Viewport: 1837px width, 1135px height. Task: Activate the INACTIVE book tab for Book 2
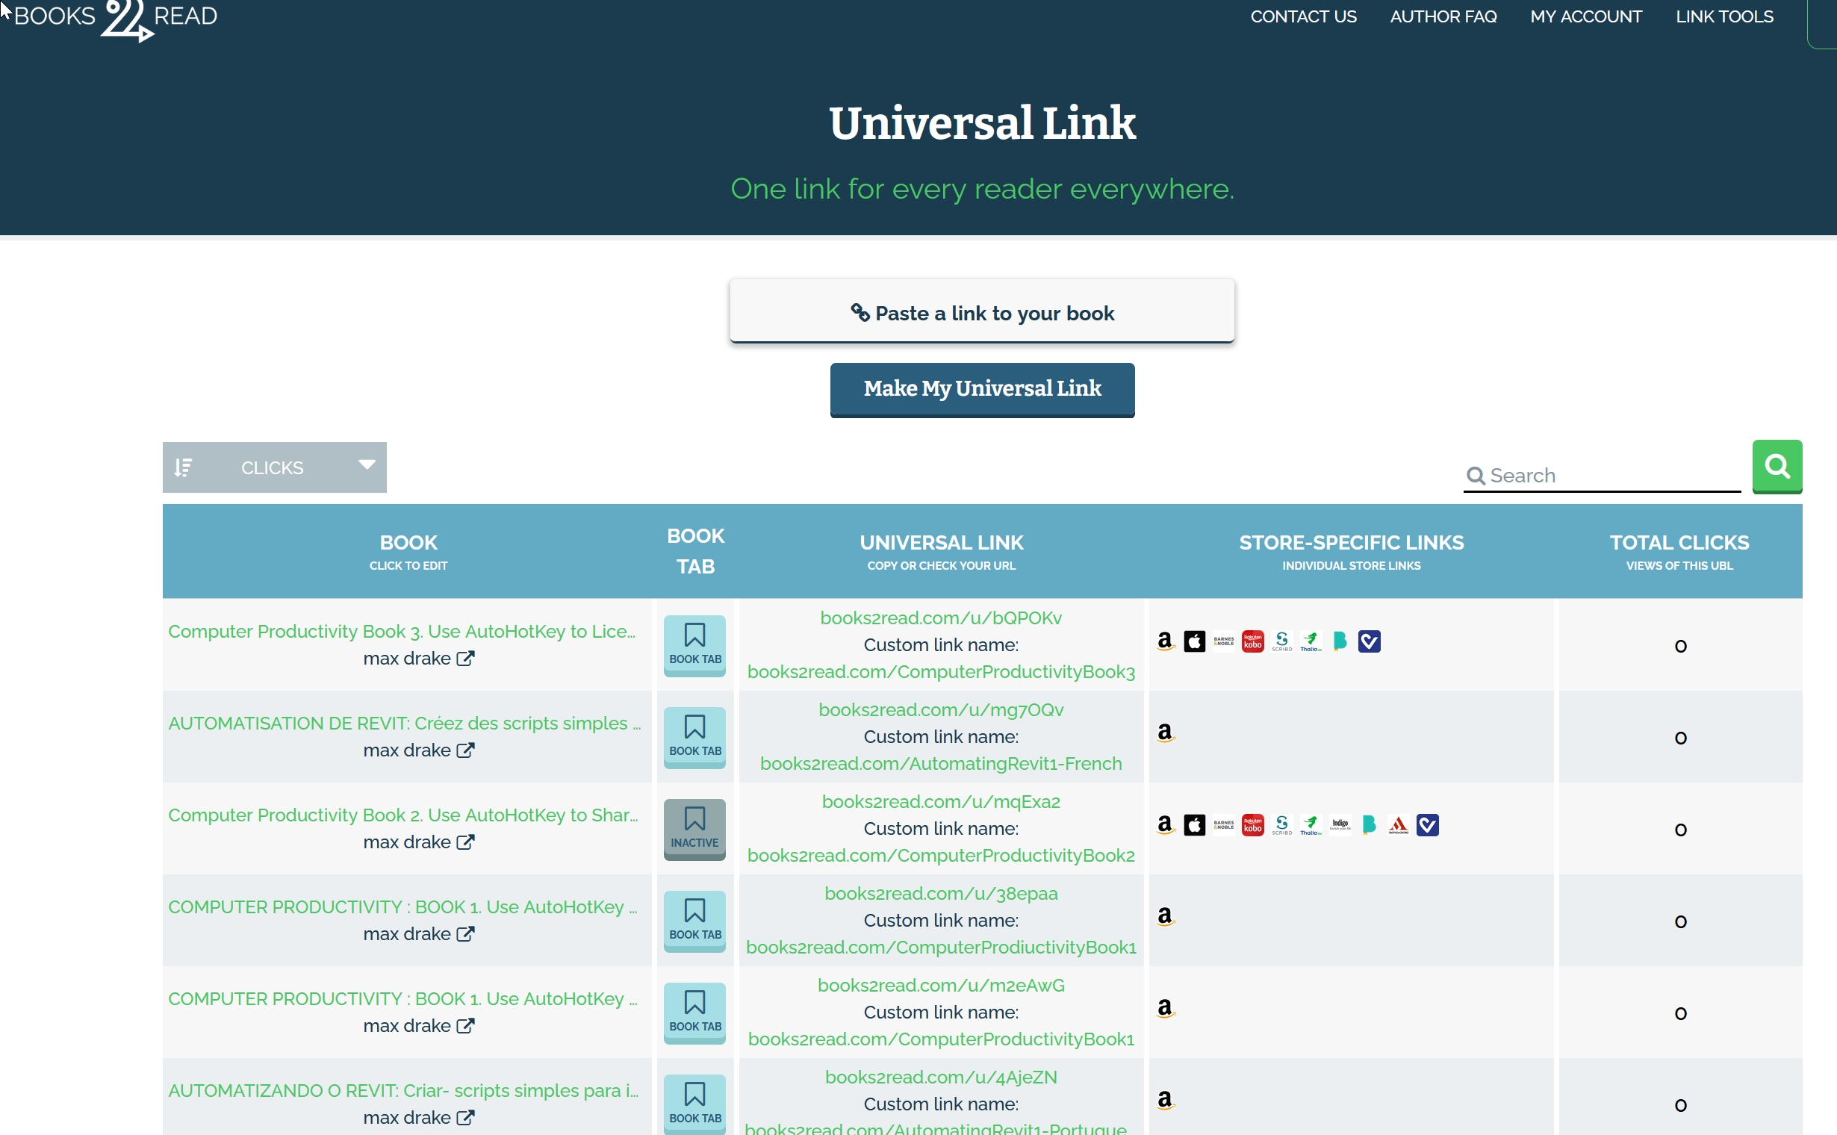[694, 829]
